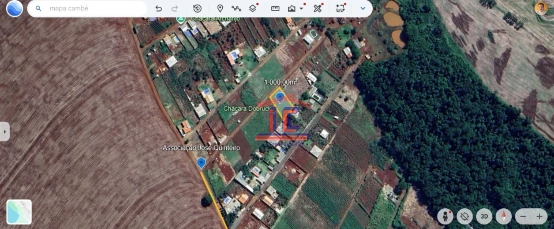
Task: Open the Google Earth home logo menu
Action: (14, 9)
